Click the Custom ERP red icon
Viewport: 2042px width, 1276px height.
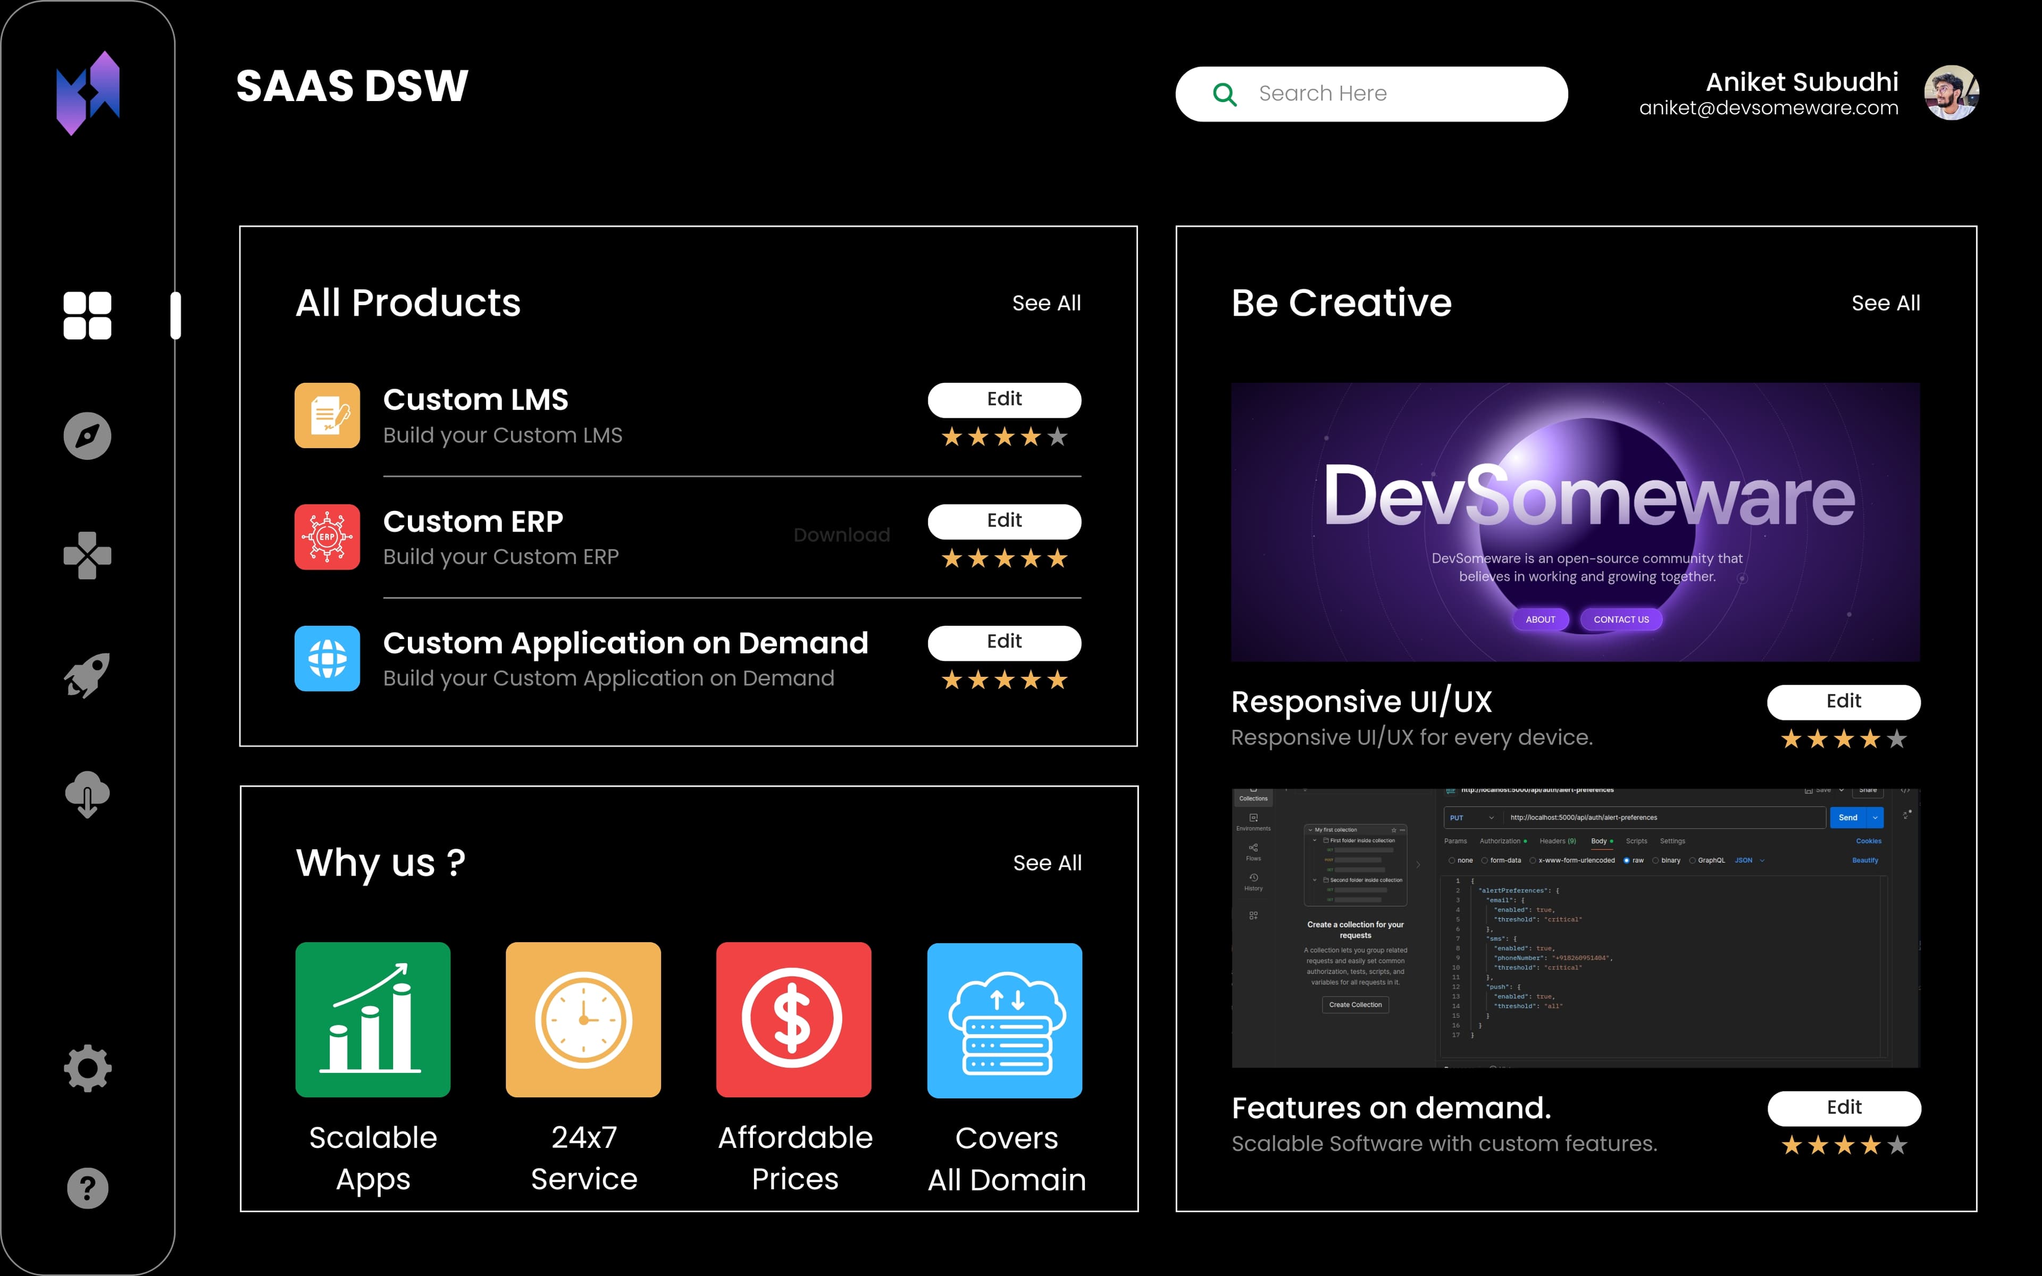click(328, 537)
